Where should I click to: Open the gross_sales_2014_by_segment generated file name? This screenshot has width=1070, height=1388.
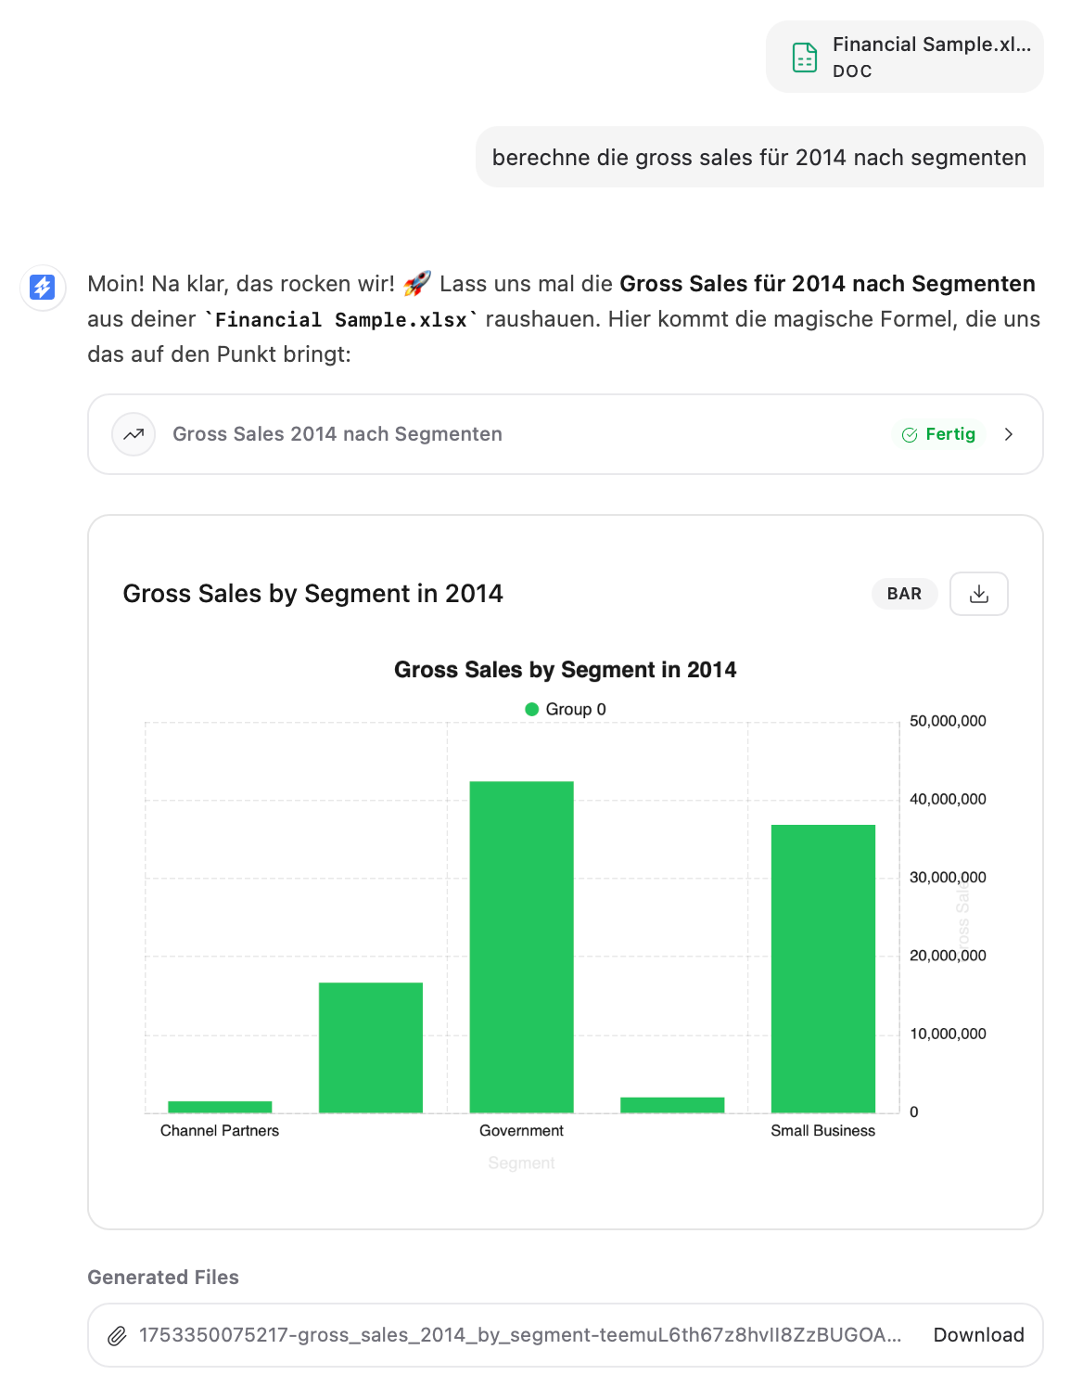click(520, 1335)
